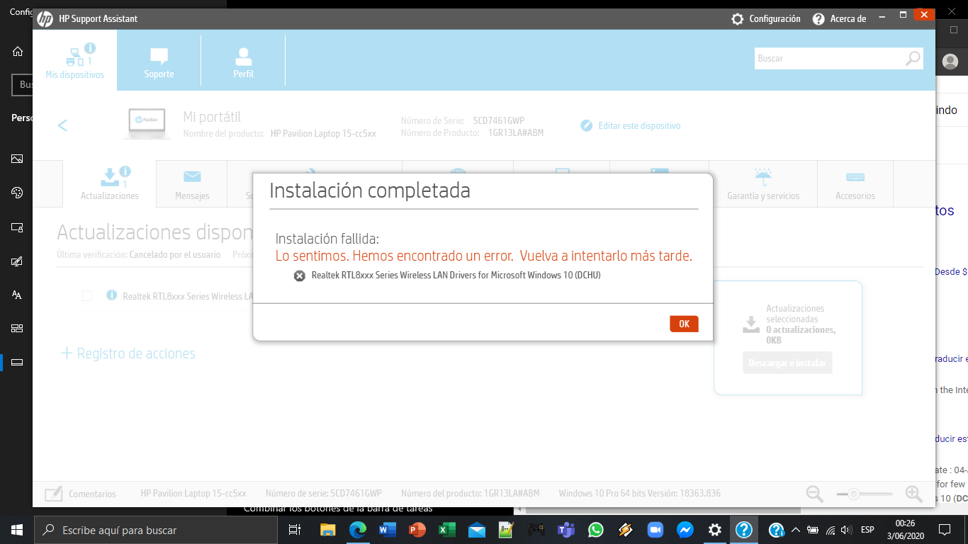968x544 pixels.
Task: Tick the Realtek RTL8xxx update checkbox
Action: [87, 296]
